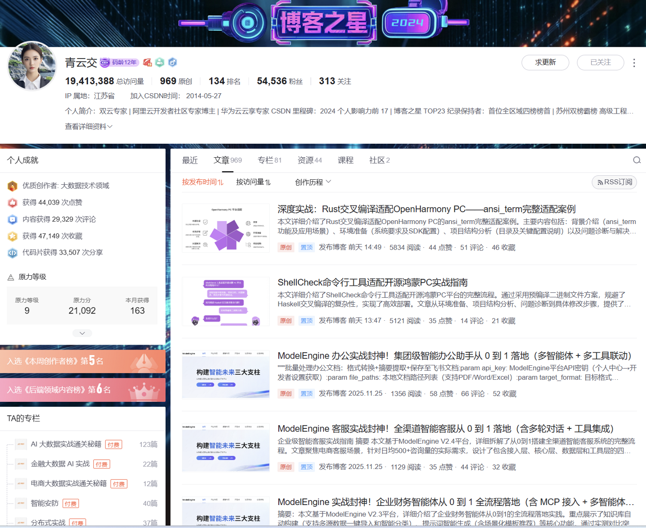Click the 134 排名 ranking stat
Viewport: 646px width, 528px height.
[224, 81]
